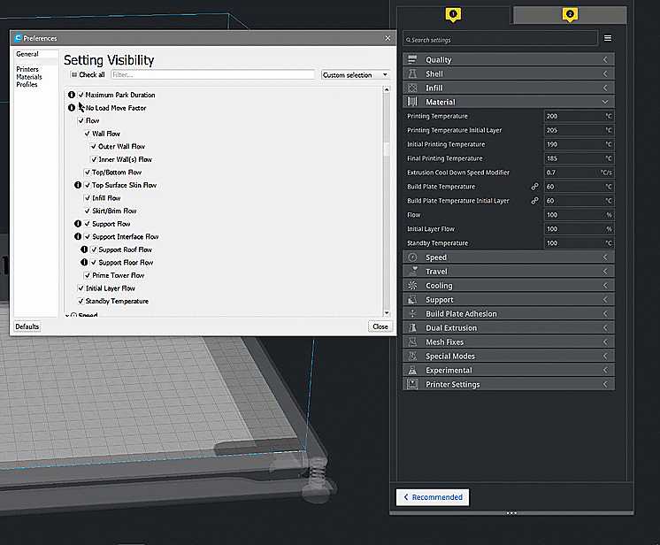The height and width of the screenshot is (545, 660).
Task: Click the Quality category icon
Action: 412,59
